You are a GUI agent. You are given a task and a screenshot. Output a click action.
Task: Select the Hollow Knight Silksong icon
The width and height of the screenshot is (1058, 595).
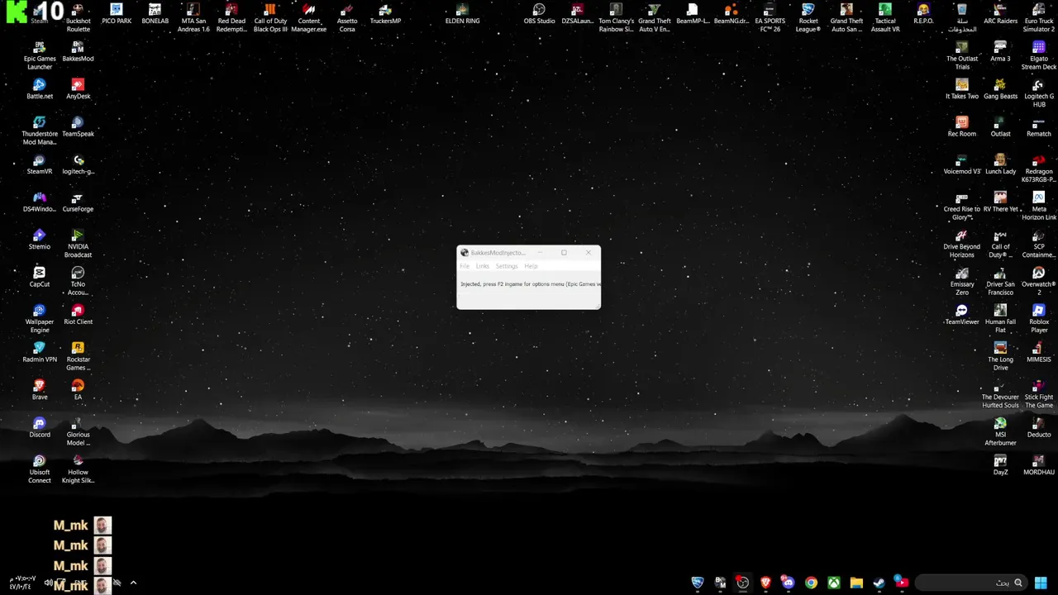78,469
